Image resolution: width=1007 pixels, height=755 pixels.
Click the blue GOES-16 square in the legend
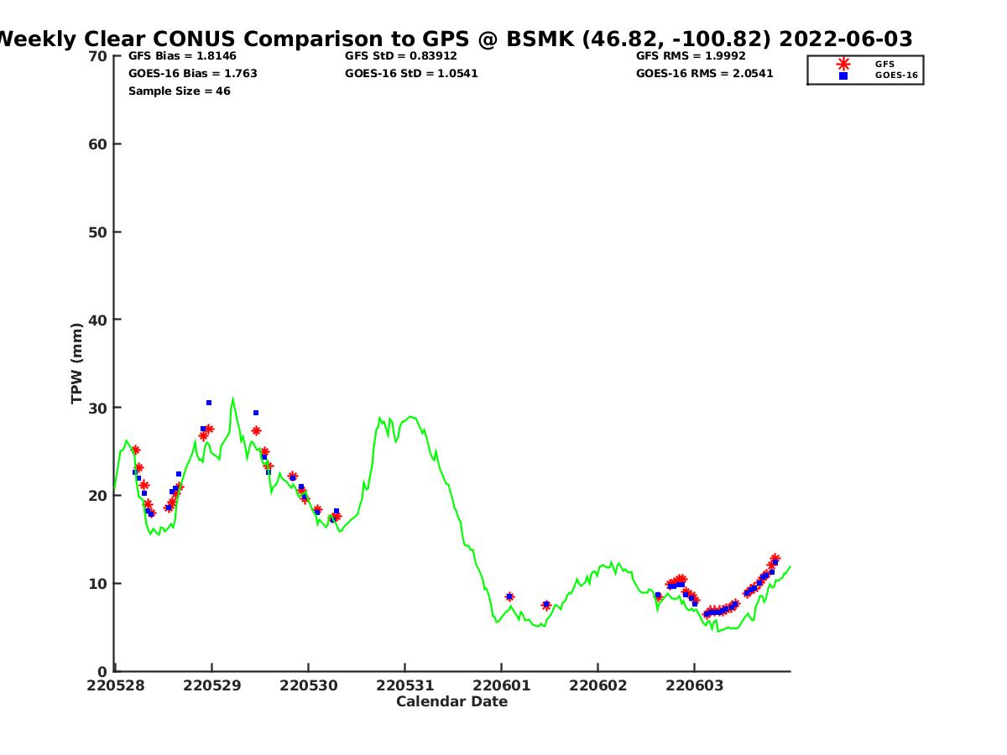(x=843, y=75)
